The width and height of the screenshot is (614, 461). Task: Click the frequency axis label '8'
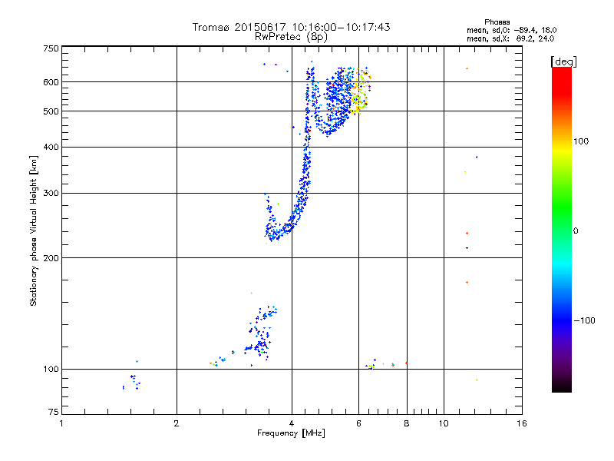pyautogui.click(x=407, y=423)
